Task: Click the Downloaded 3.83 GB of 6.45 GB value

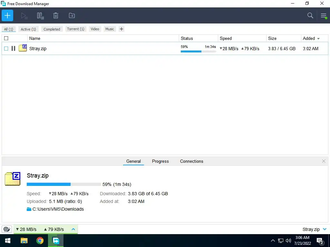Action: click(x=148, y=194)
